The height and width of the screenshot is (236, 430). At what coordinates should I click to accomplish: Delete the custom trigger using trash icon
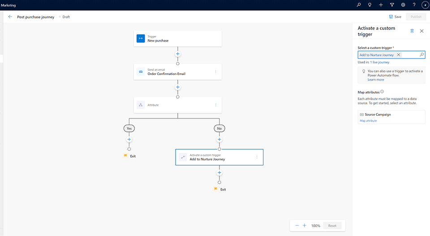point(412,31)
